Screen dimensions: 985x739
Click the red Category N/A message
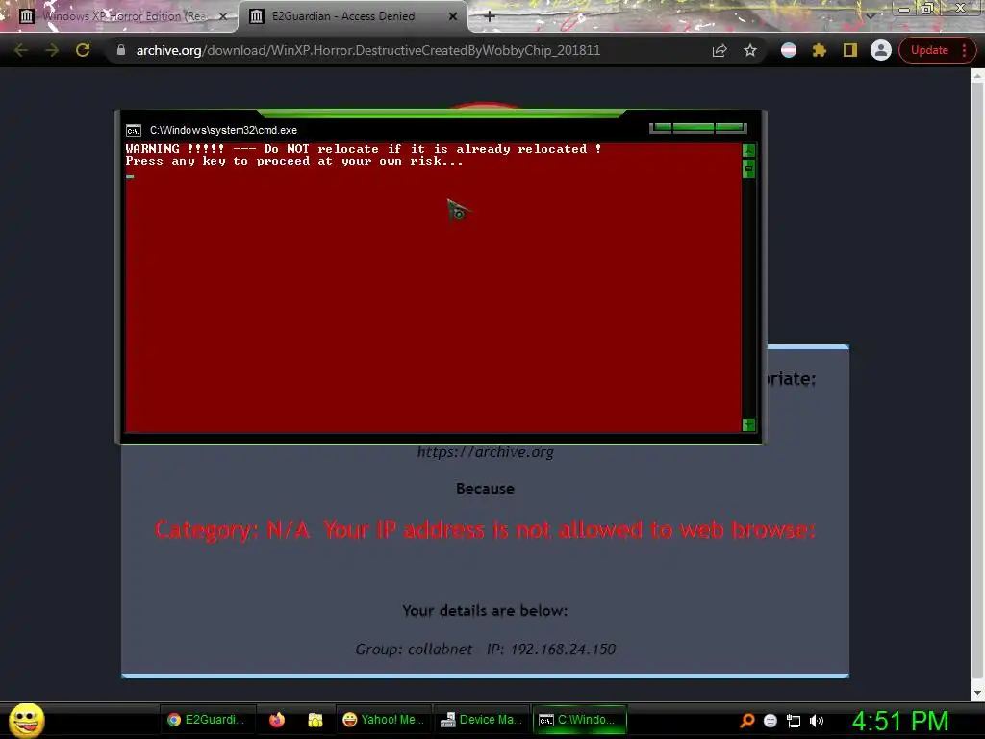click(x=485, y=530)
